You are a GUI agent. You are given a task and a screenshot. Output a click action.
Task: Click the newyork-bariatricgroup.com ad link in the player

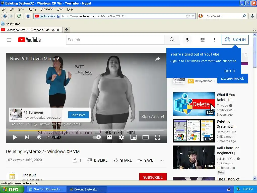pos(61,124)
